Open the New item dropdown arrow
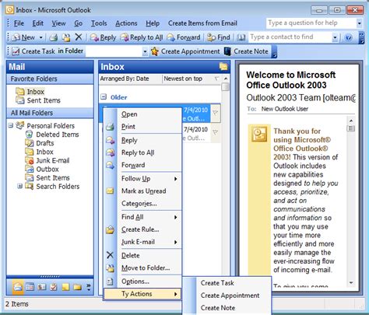 tap(40, 37)
